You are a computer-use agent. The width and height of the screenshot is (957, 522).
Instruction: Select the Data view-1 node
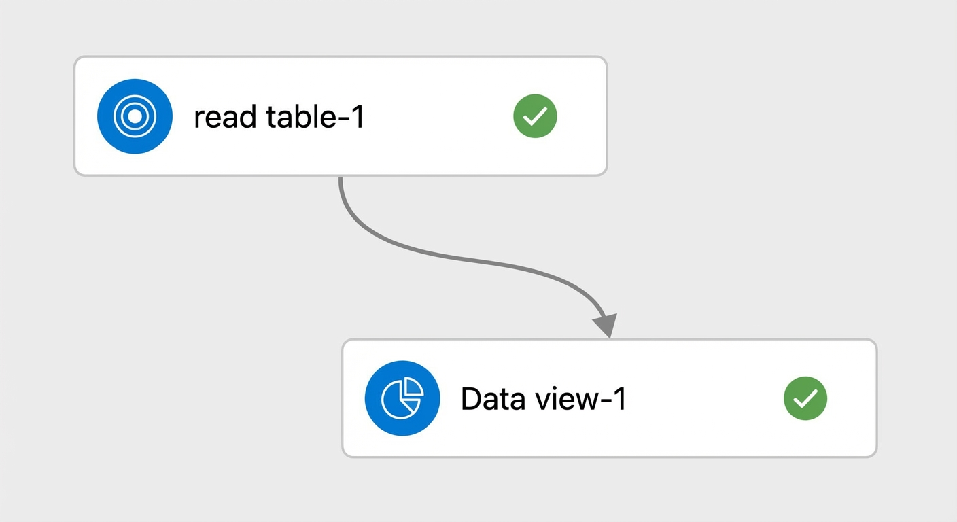(610, 398)
